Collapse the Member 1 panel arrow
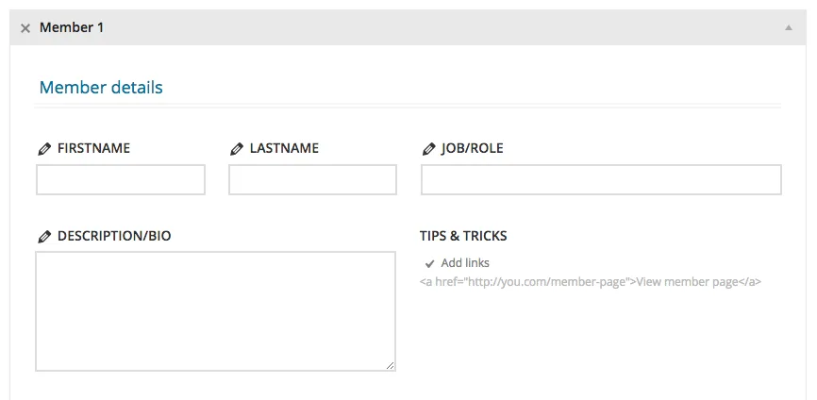The width and height of the screenshot is (817, 400). pyautogui.click(x=789, y=27)
